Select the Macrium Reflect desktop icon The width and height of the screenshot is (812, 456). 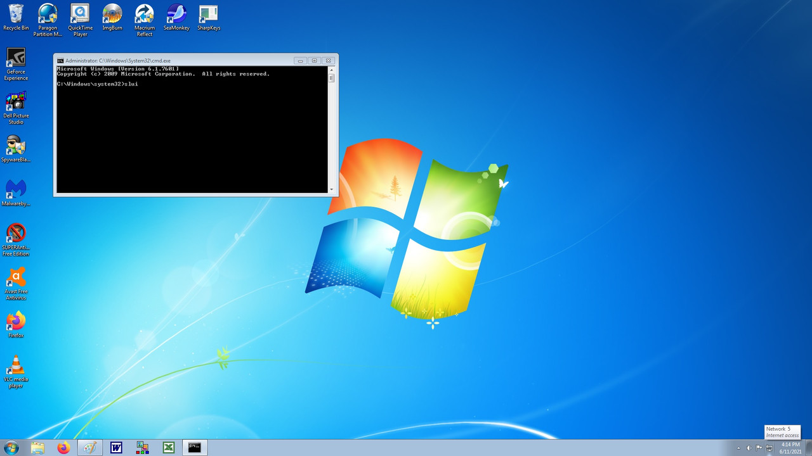tap(145, 20)
